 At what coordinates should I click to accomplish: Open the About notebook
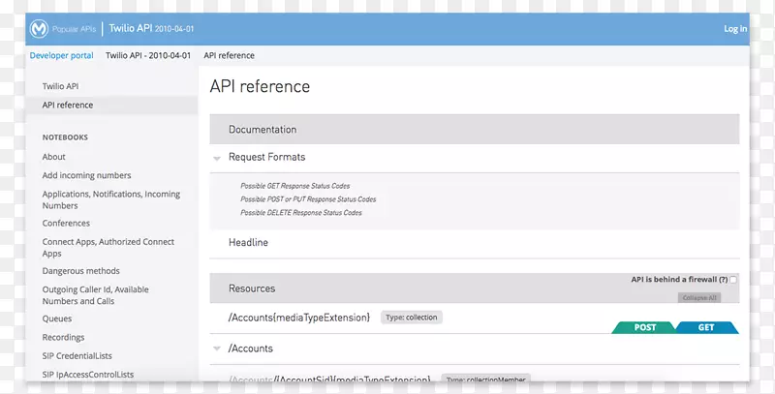(54, 157)
